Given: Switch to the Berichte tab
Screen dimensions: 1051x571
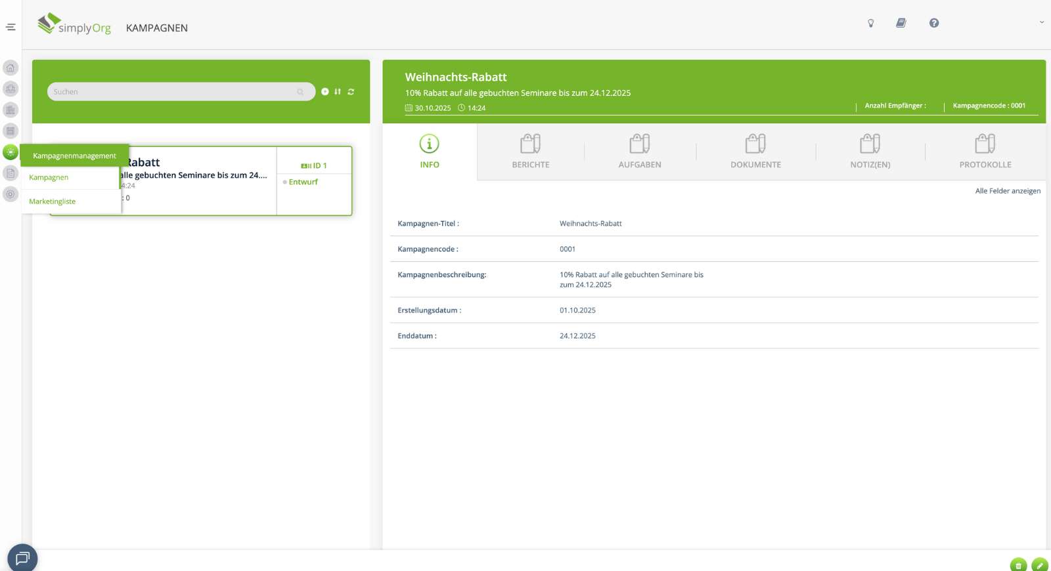Looking at the screenshot, I should tap(530, 152).
